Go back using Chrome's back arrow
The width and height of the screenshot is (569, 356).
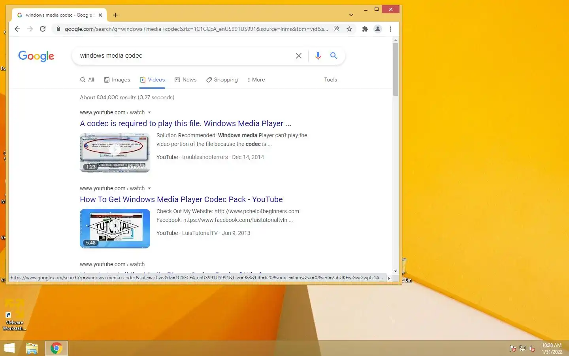click(17, 29)
